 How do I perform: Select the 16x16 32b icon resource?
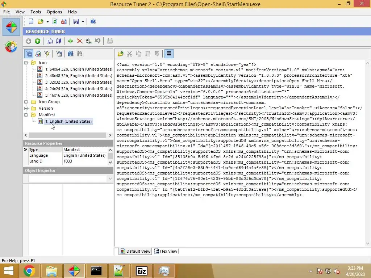coord(79,95)
